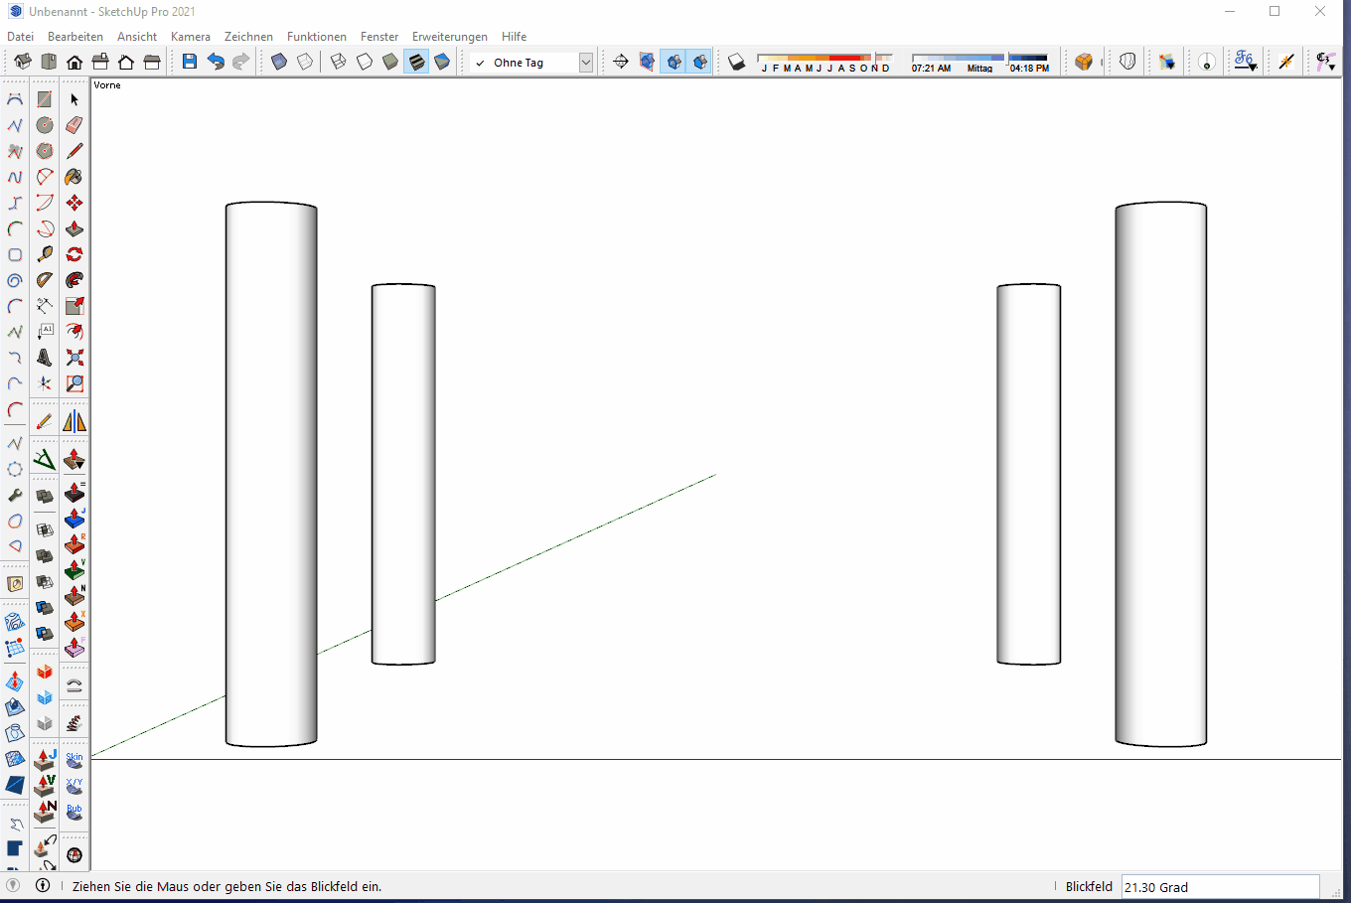Click the Blickfeld value input field
Viewport: 1351px width, 903px height.
(x=1219, y=887)
